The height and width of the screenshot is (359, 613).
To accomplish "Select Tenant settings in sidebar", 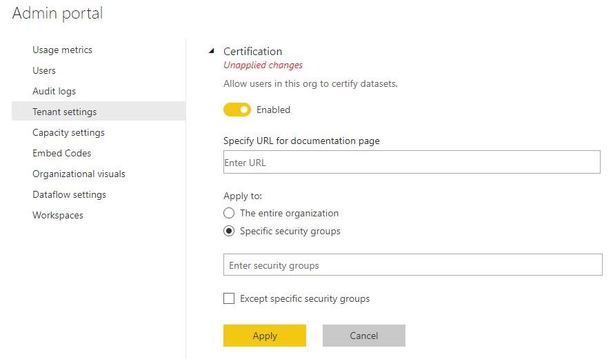I will pyautogui.click(x=64, y=112).
